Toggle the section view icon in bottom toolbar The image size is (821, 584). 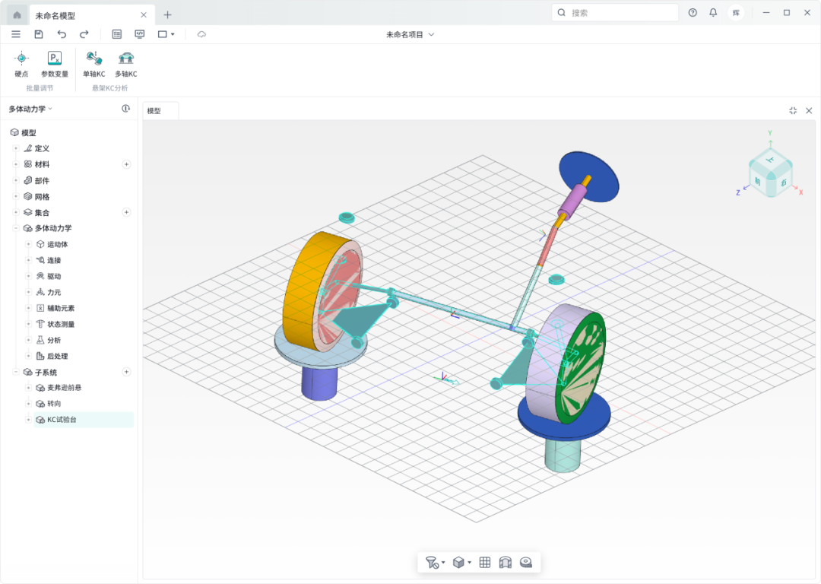[x=506, y=563]
